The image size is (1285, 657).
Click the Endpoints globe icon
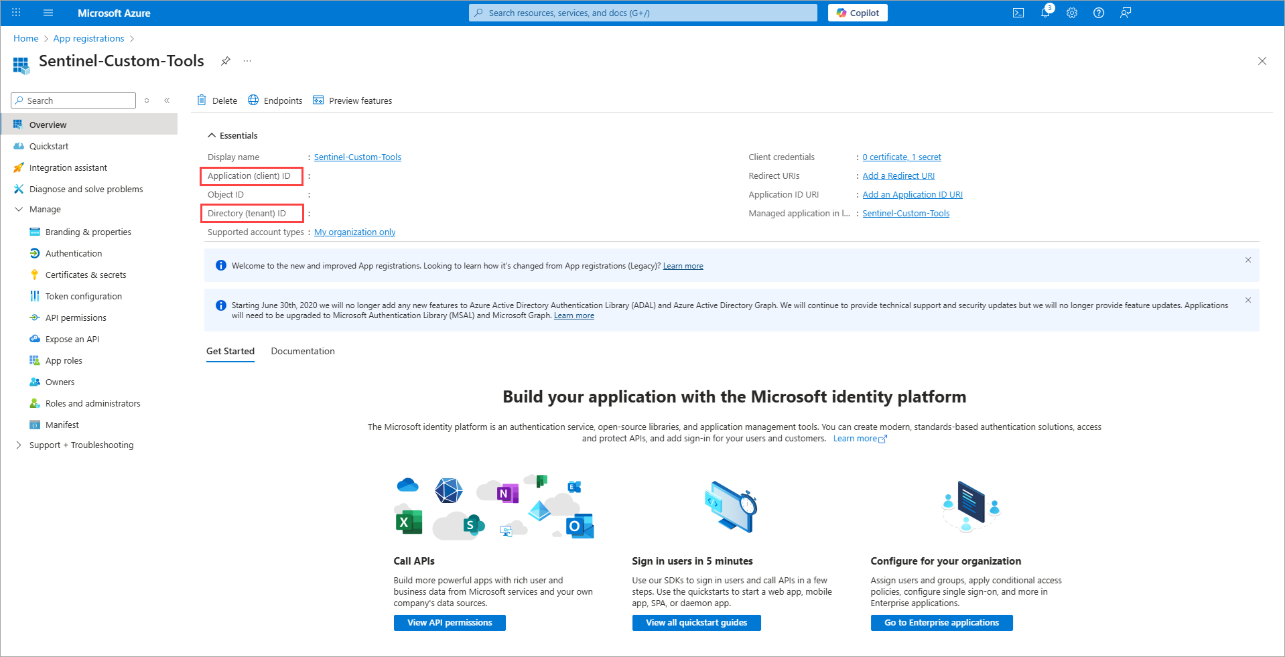[x=253, y=100]
